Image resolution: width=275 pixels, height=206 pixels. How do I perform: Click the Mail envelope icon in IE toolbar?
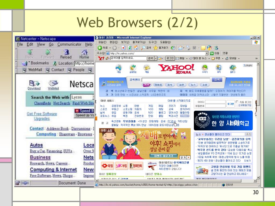click(180, 48)
